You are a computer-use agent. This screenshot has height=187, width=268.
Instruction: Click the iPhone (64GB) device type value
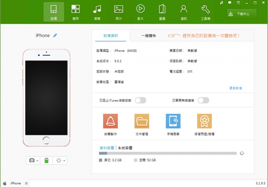click(x=126, y=51)
